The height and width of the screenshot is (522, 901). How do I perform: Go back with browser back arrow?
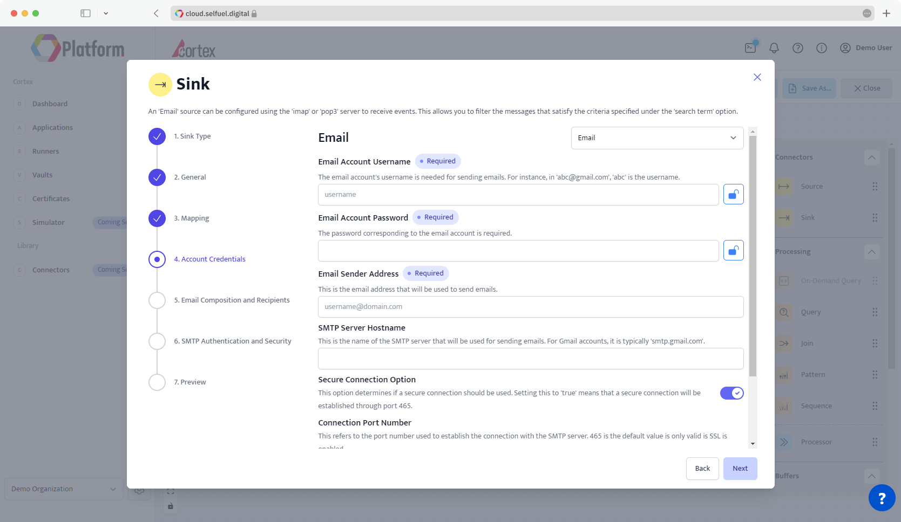pos(156,13)
